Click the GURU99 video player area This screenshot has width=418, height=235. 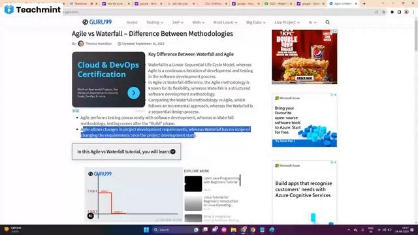click(x=133, y=195)
